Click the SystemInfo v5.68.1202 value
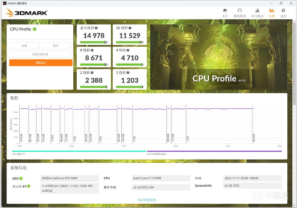Viewport: 297px width, 208px height. pos(252,186)
